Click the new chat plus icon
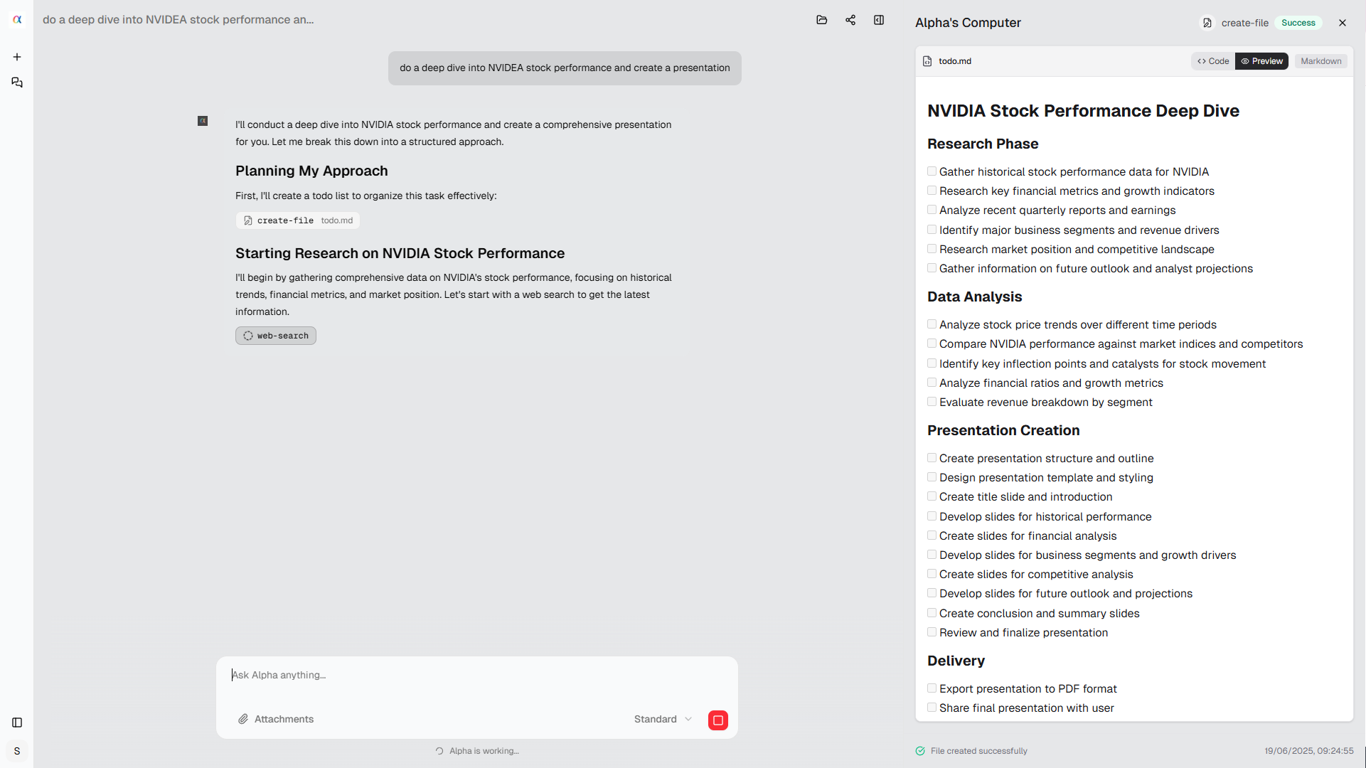Image resolution: width=1366 pixels, height=768 pixels. pos(17,57)
